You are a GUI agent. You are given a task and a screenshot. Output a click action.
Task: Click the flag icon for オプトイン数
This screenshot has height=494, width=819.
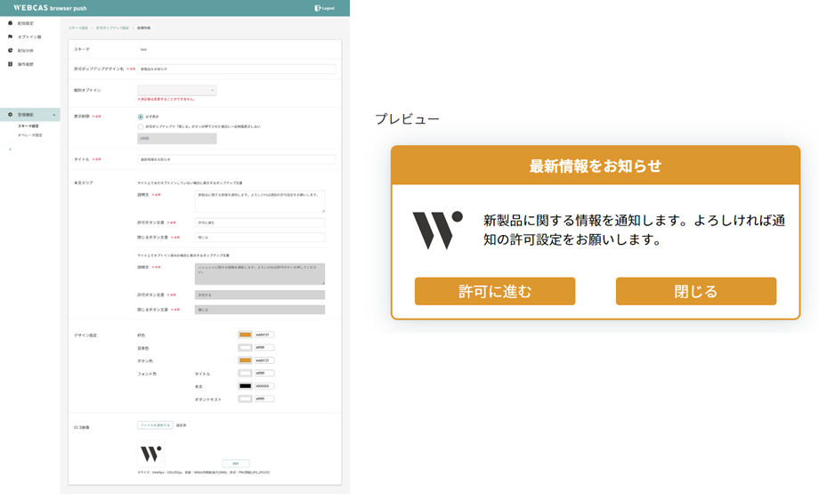click(x=10, y=36)
